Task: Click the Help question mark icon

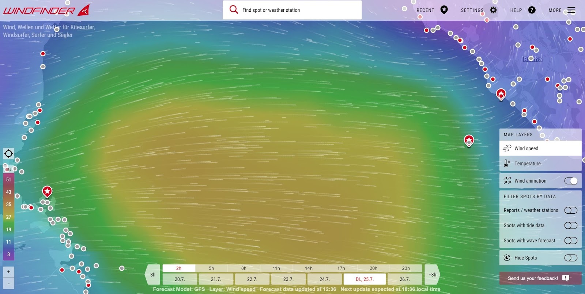Action: click(x=532, y=10)
